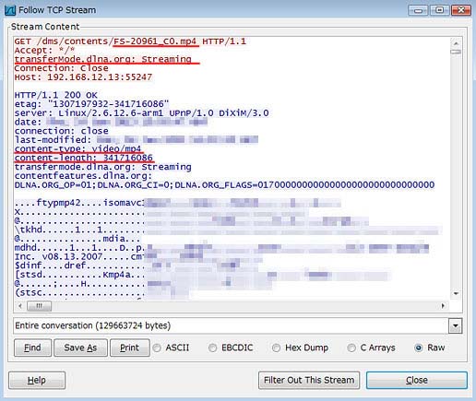Click the etag header line
Viewport: 476px width, 401px height.
[91, 104]
